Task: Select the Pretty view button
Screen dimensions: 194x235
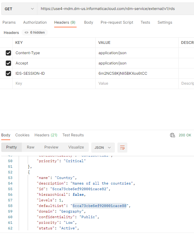Action: (x=12, y=147)
